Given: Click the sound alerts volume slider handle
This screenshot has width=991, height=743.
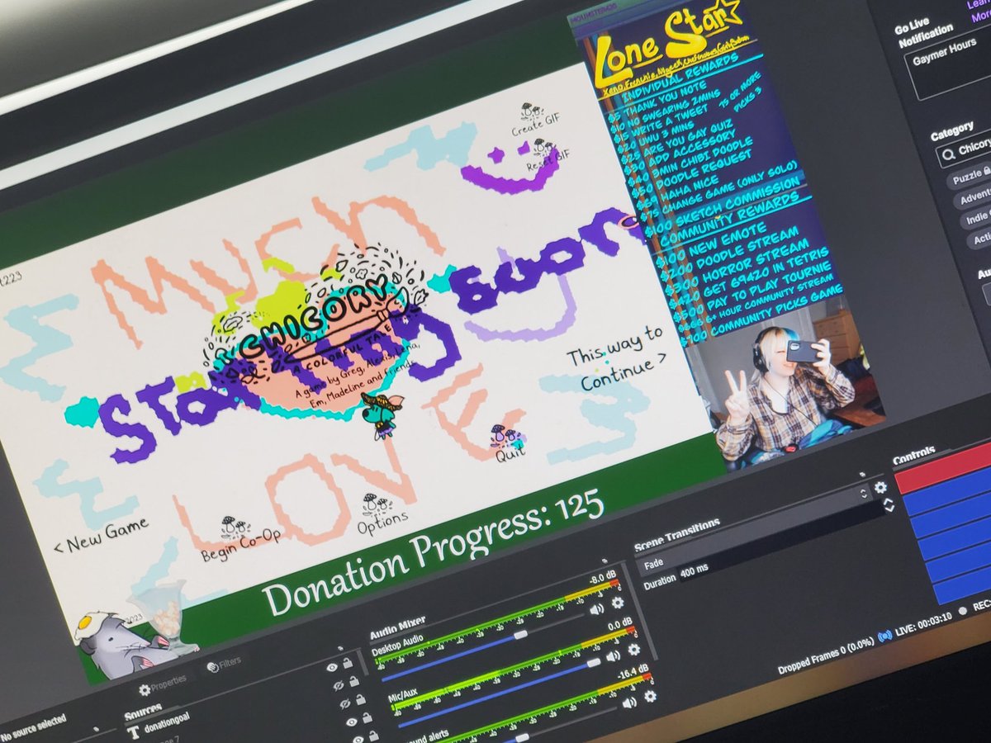Looking at the screenshot, I should (522, 737).
